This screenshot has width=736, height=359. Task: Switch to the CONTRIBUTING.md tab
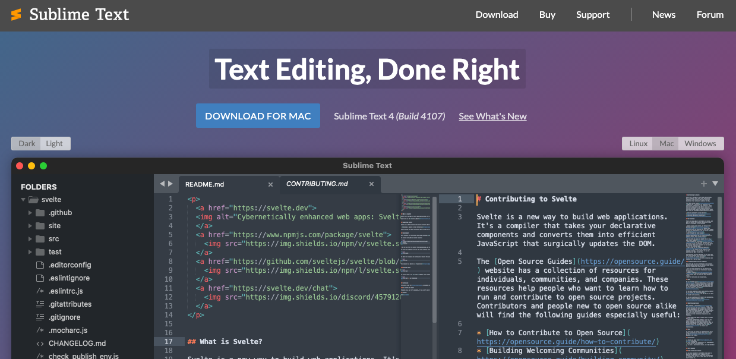tap(317, 184)
